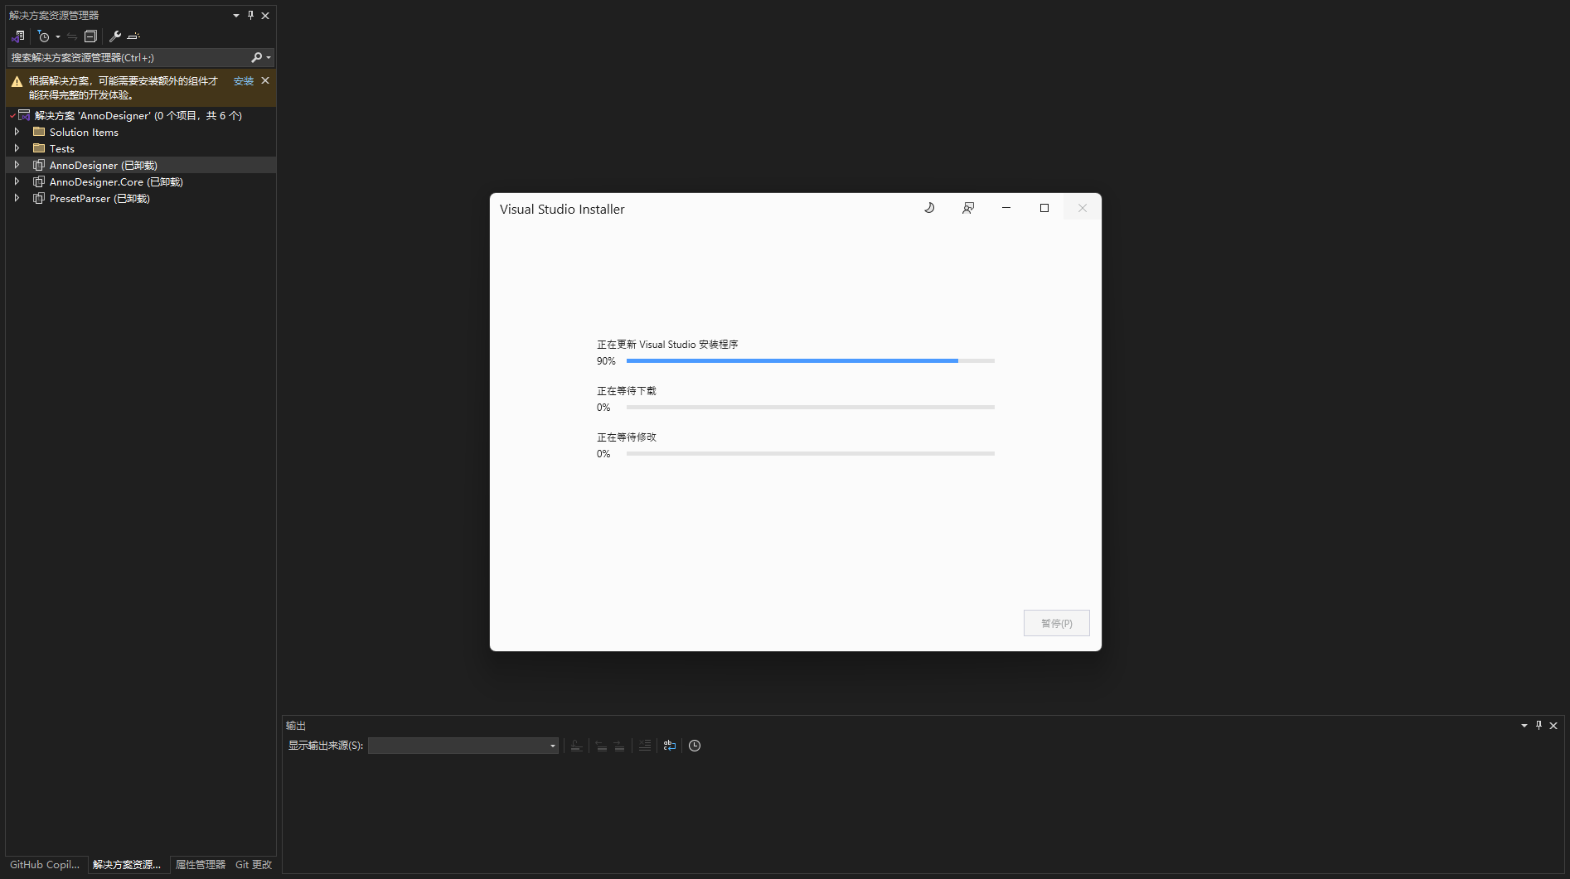Screen dimensions: 1570x879
Task: Click the AnnoDesigner.Core project icon
Action: [x=39, y=181]
